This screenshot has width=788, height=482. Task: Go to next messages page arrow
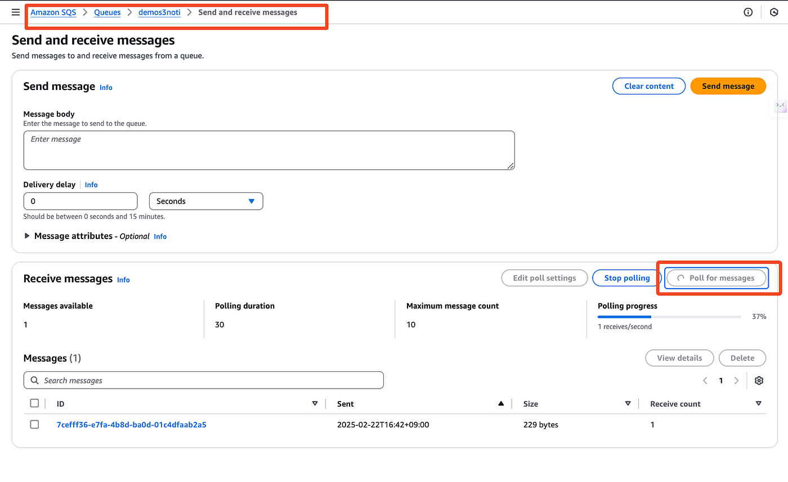[x=736, y=381]
